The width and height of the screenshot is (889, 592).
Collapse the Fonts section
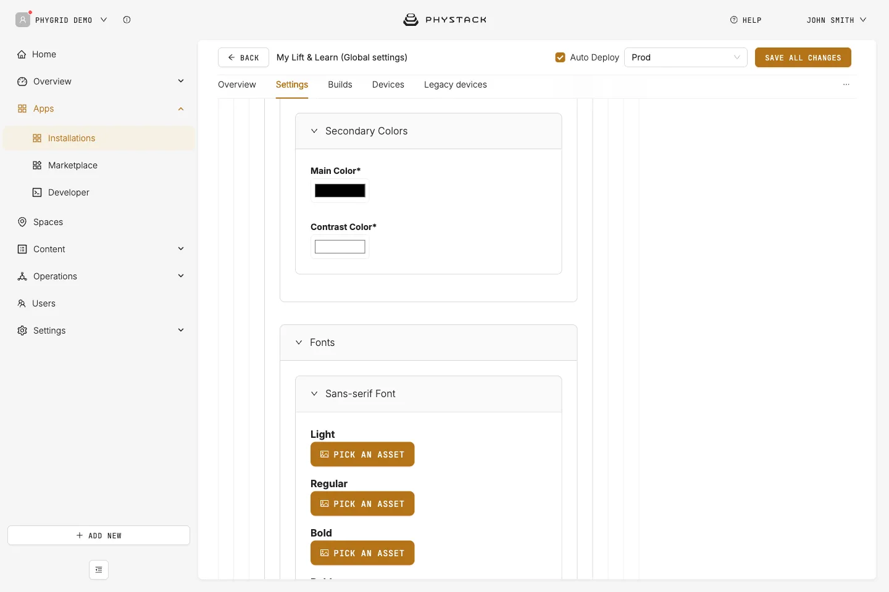[299, 342]
